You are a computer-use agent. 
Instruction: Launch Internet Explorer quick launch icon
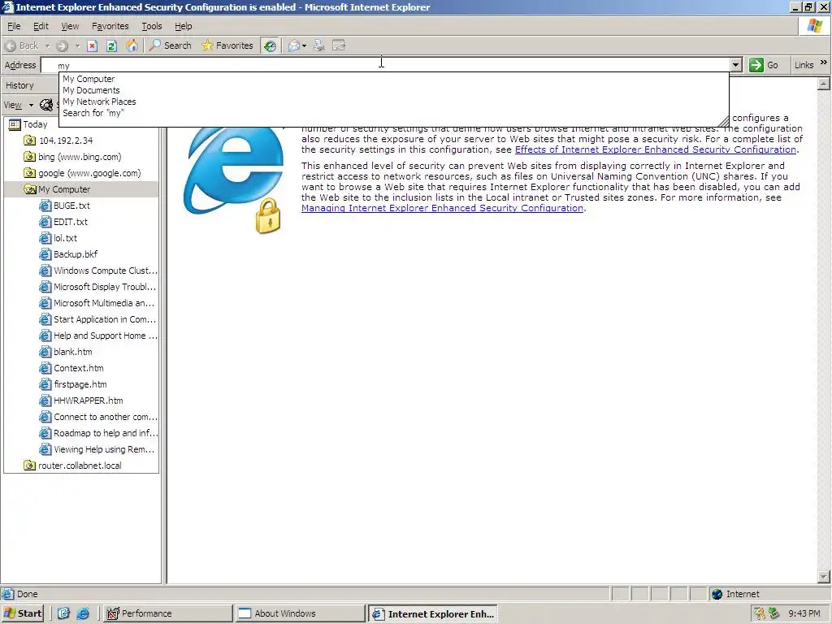coord(83,613)
